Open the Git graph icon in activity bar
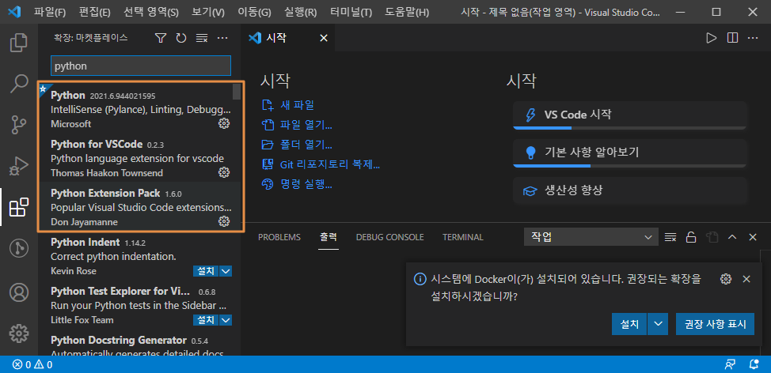This screenshot has width=771, height=373. (x=19, y=249)
